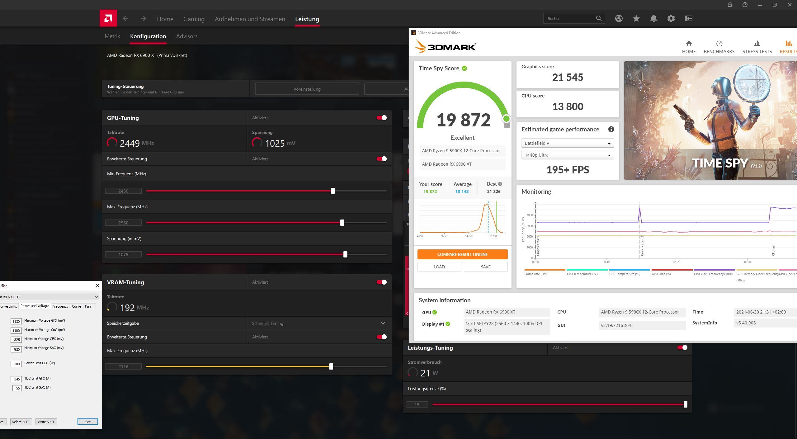The width and height of the screenshot is (797, 439).
Task: Click the Time Spy thumbnail image
Action: pos(710,120)
